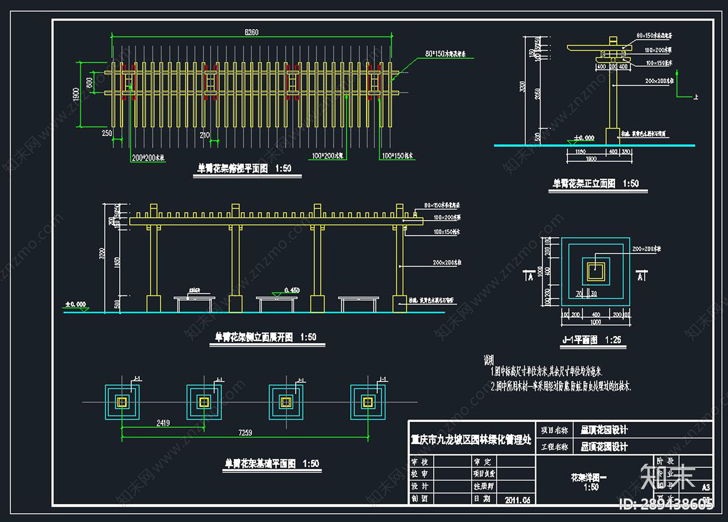This screenshot has height=522, width=728.
Task: Click the 7259 dimension in the foundation plan
Action: point(245,433)
